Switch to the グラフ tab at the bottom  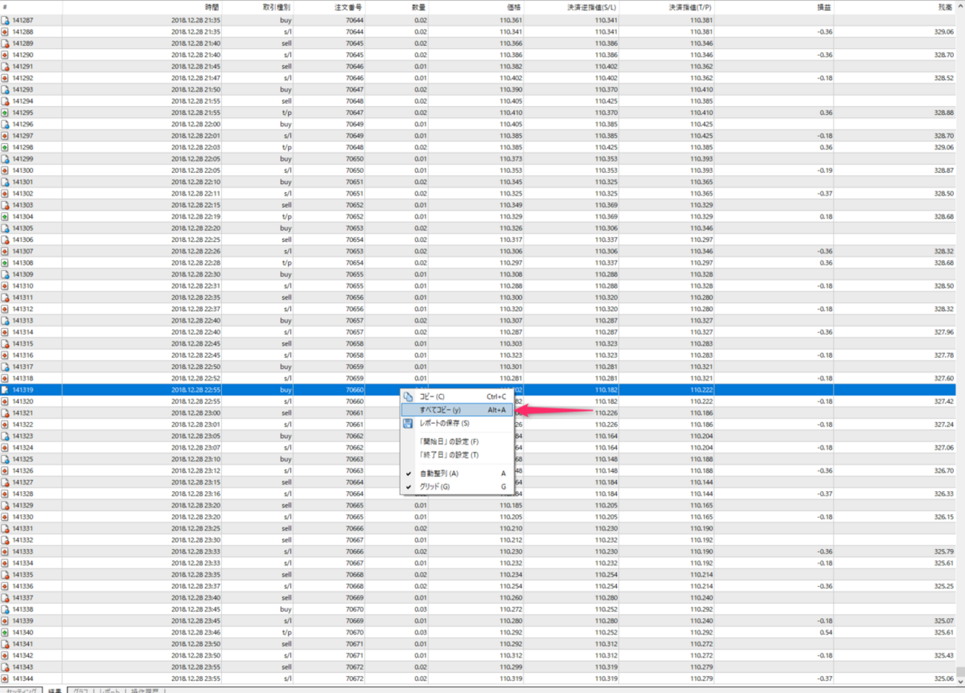pos(80,690)
